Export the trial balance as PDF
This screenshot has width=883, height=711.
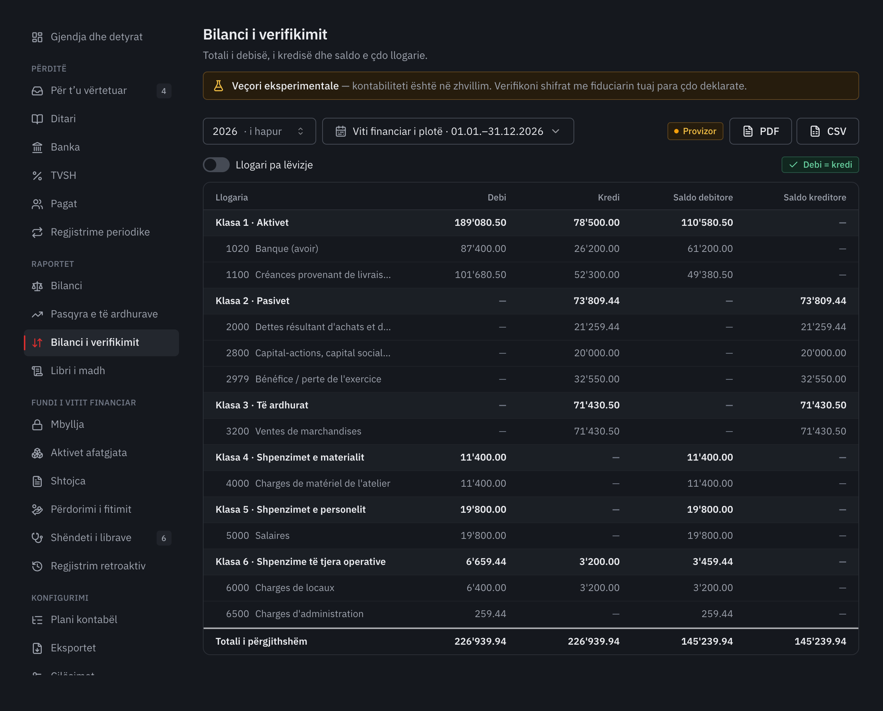click(x=760, y=131)
